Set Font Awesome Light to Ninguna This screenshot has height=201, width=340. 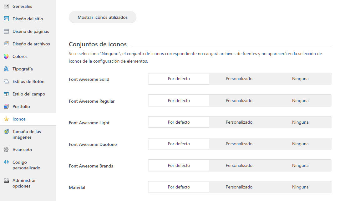click(x=300, y=122)
